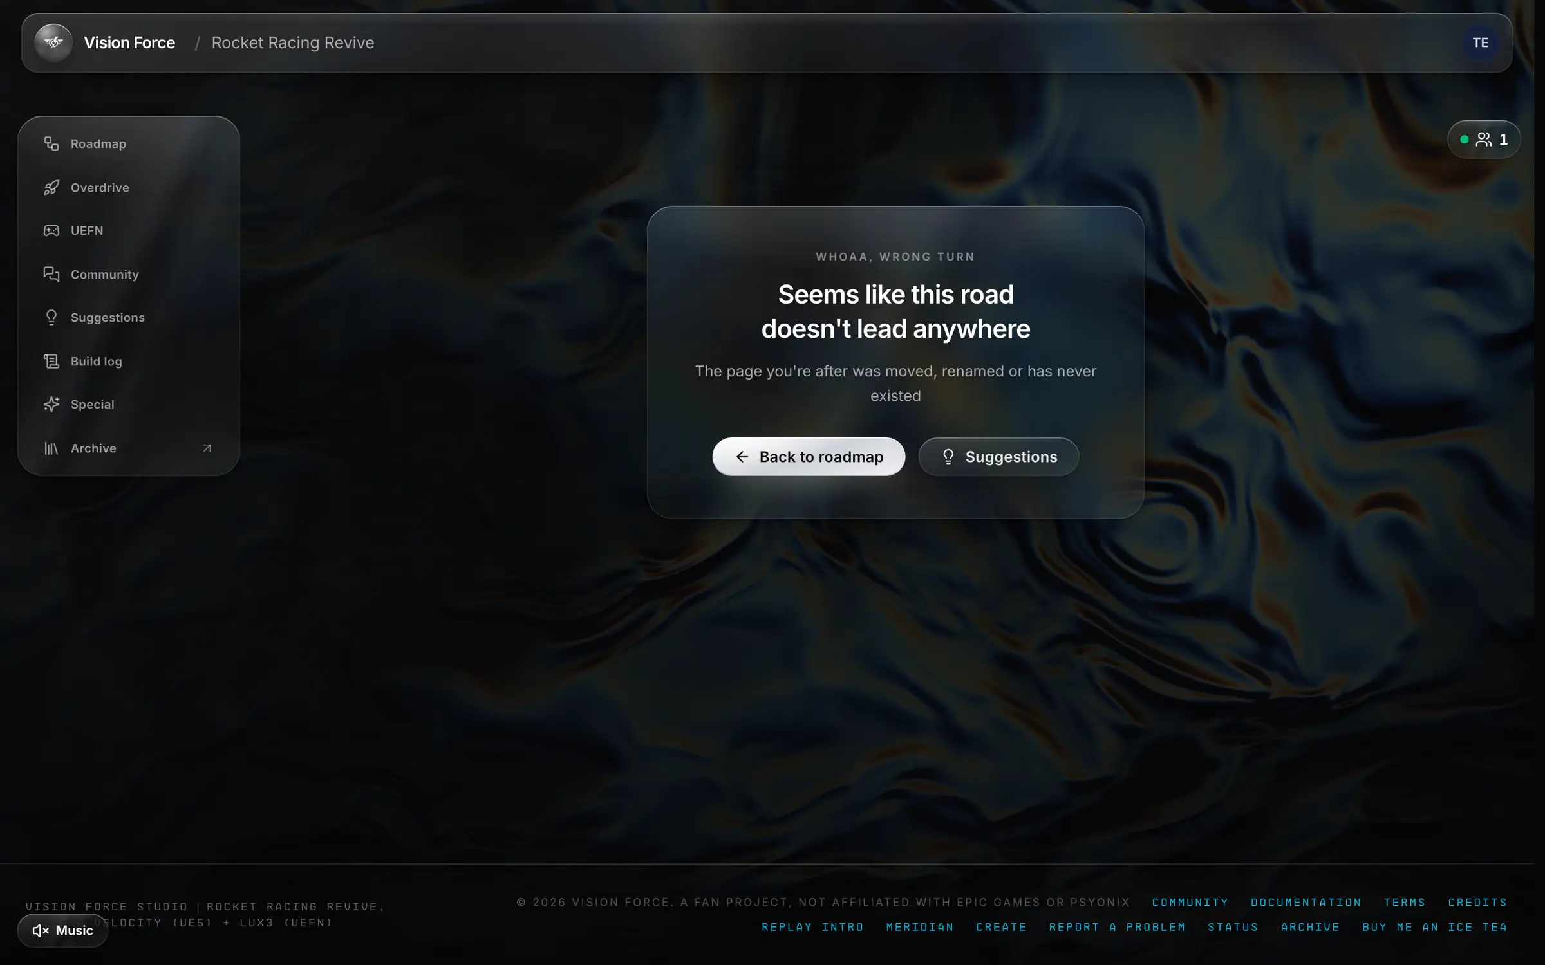This screenshot has height=965, width=1545.
Task: Select UEFN in the sidebar
Action: coord(129,230)
